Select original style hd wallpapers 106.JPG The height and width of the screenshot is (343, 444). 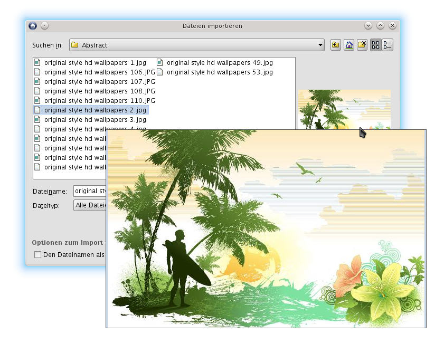pyautogui.click(x=99, y=72)
